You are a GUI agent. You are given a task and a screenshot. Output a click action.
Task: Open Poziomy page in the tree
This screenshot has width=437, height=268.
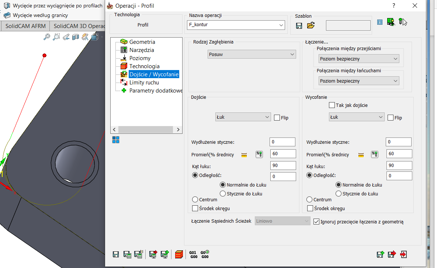click(x=140, y=58)
